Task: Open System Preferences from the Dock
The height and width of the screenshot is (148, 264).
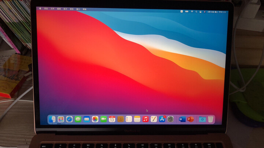Action: [x=170, y=119]
